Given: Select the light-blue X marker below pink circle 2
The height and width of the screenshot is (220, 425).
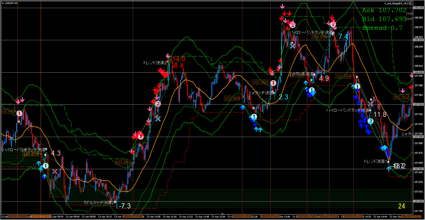Looking at the screenshot, I should point(158,119).
